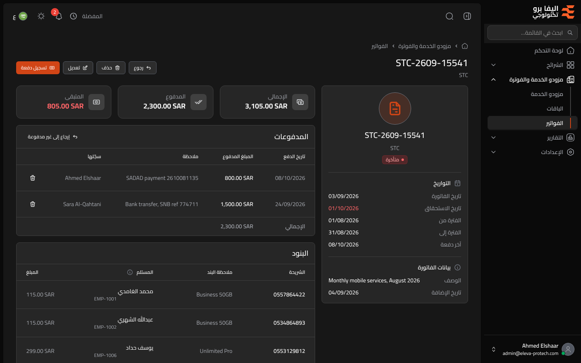Expand the التقارير menu chevron
Screen dimensions: 581x363
point(493,138)
